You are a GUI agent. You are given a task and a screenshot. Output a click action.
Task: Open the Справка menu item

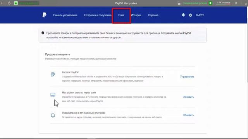tap(153, 15)
